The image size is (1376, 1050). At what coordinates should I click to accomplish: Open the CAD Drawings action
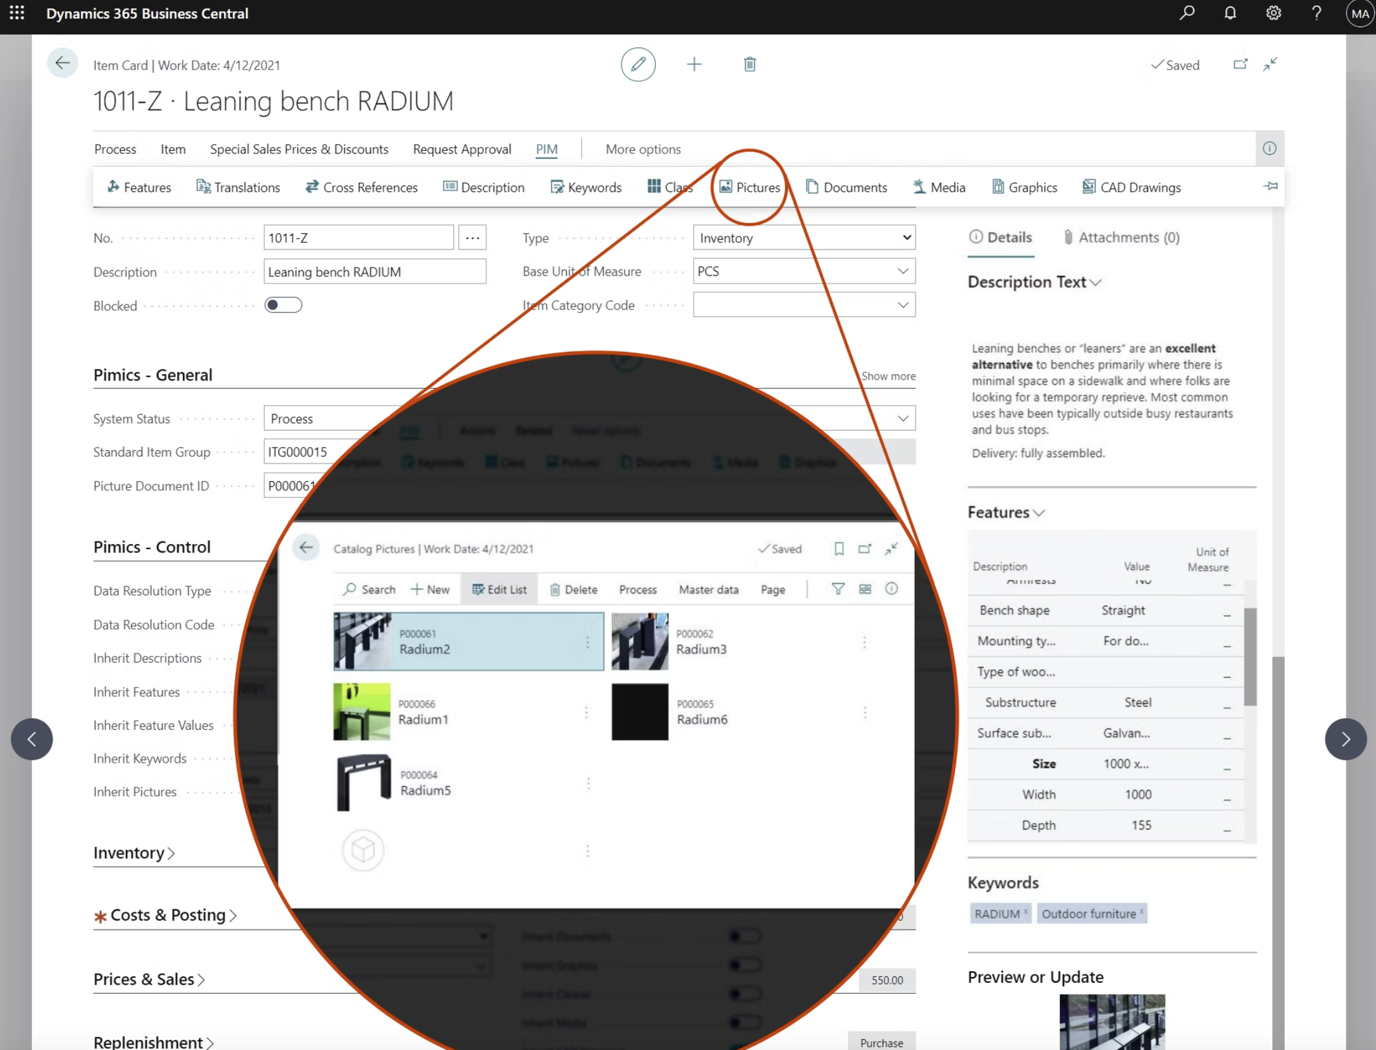(1131, 187)
